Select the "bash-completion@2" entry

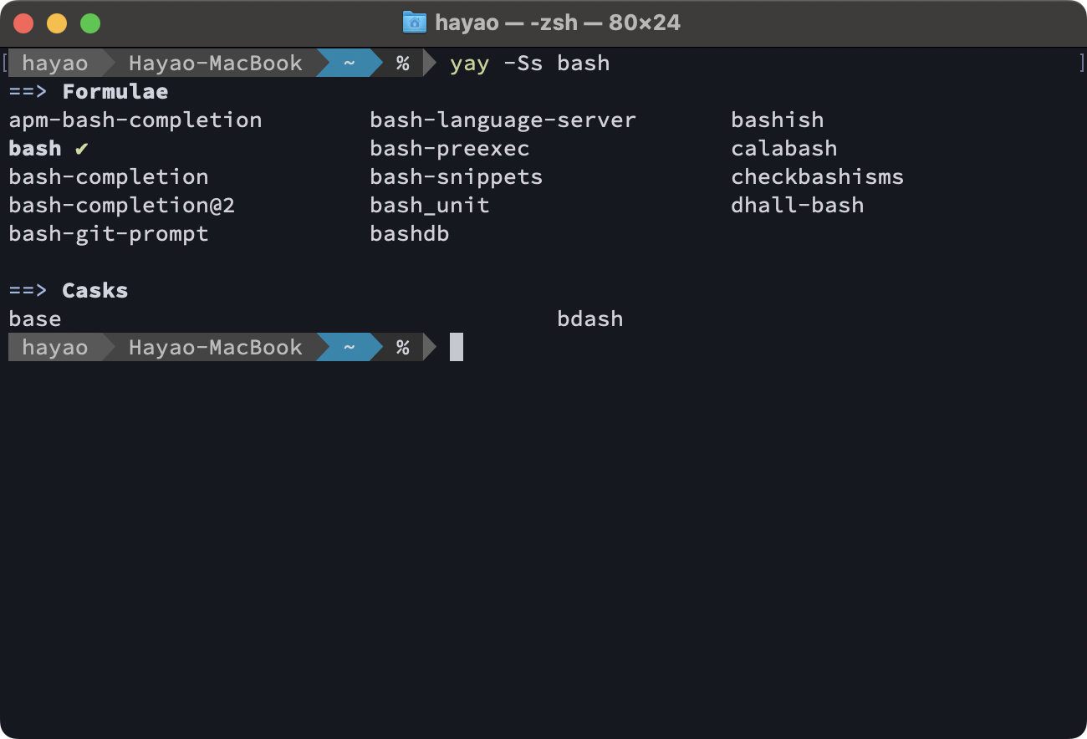(122, 206)
